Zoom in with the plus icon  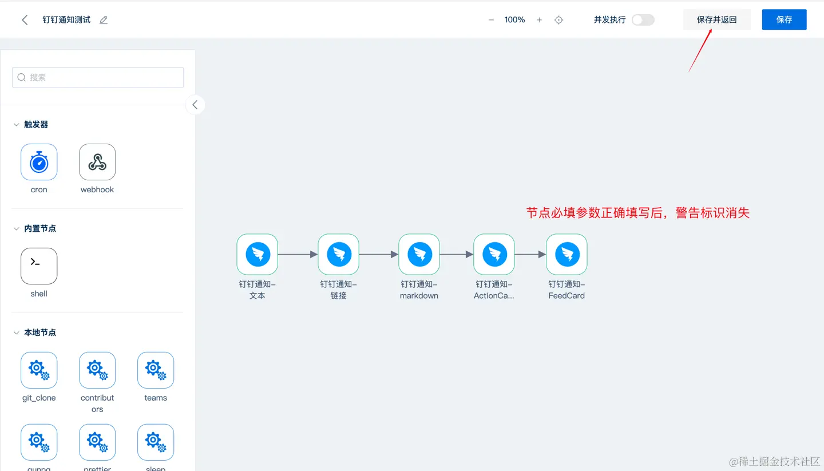tap(539, 20)
